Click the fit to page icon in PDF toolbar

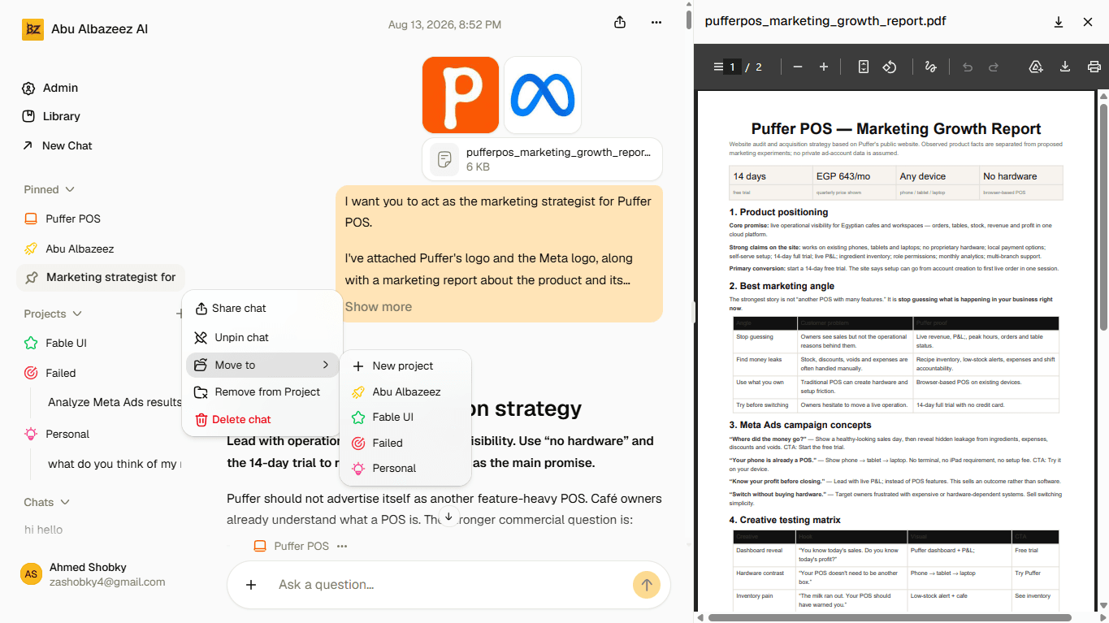[864, 67]
